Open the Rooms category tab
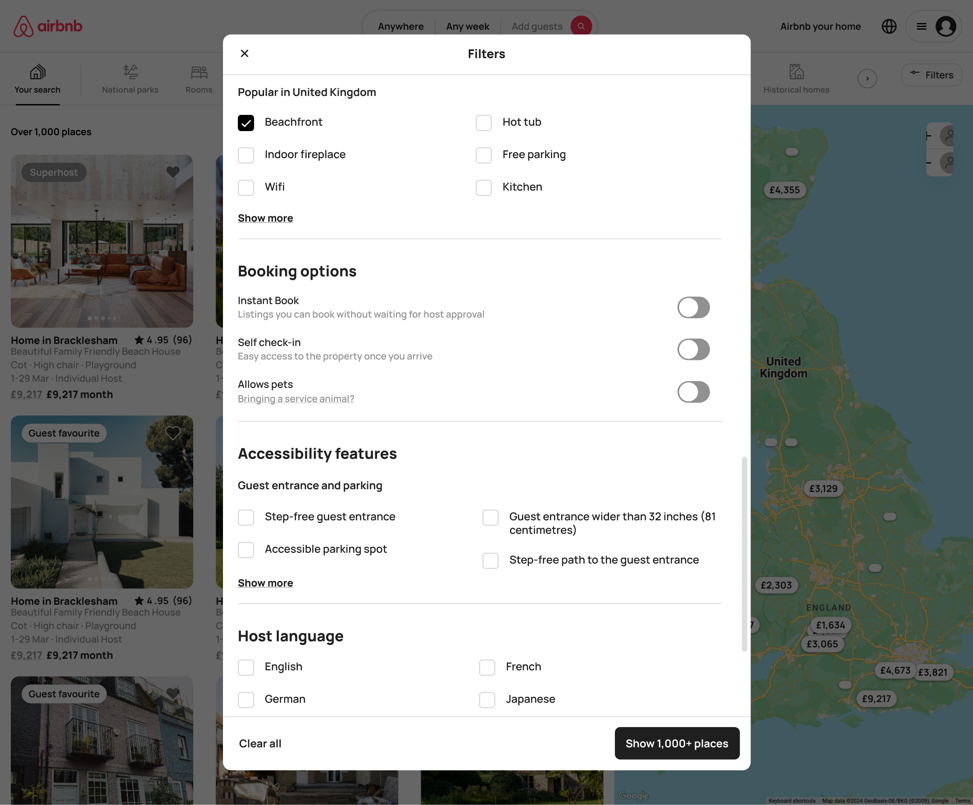973x805 pixels. pyautogui.click(x=199, y=79)
